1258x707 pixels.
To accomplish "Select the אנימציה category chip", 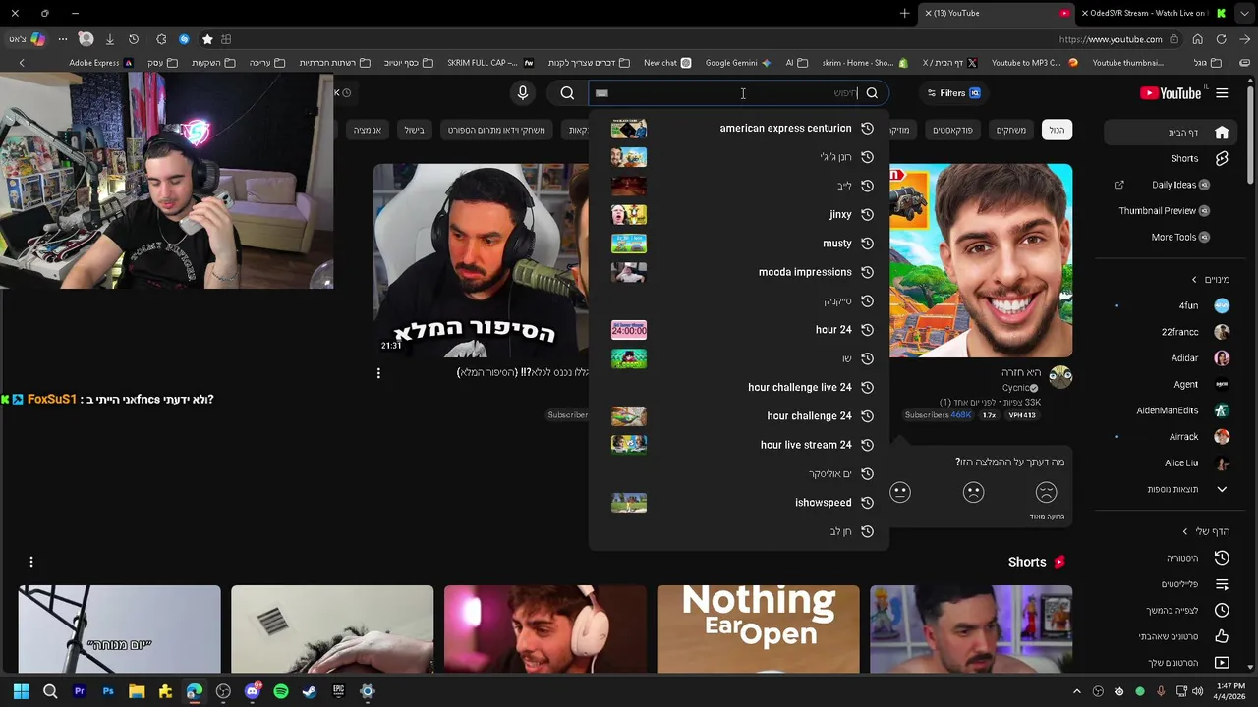I will [x=368, y=130].
